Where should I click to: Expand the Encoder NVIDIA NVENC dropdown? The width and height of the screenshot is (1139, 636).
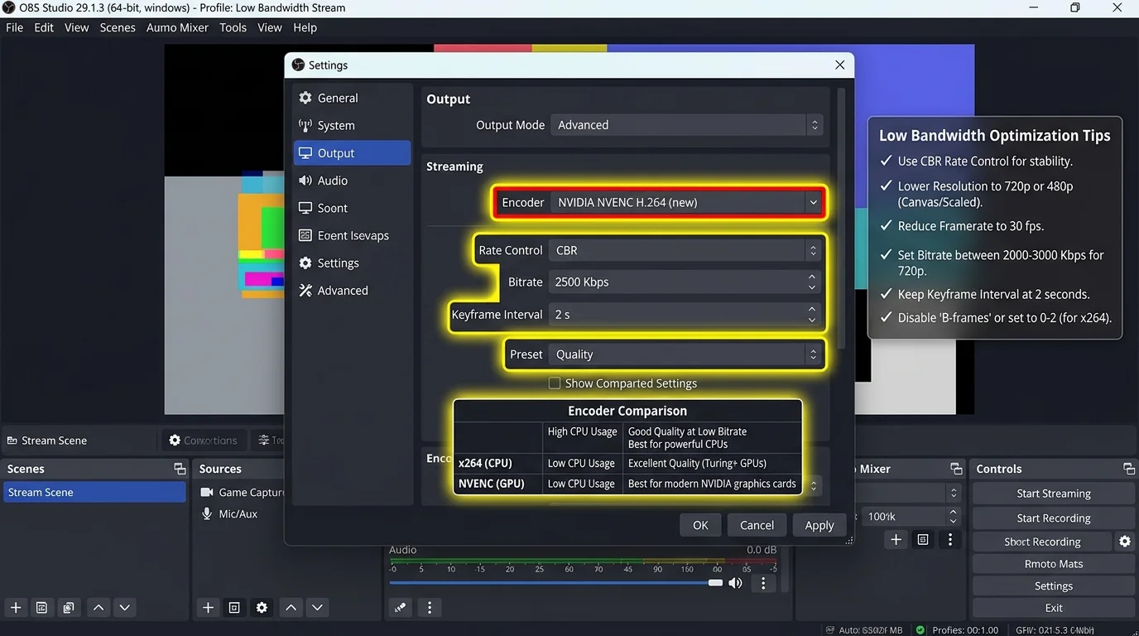[686, 202]
